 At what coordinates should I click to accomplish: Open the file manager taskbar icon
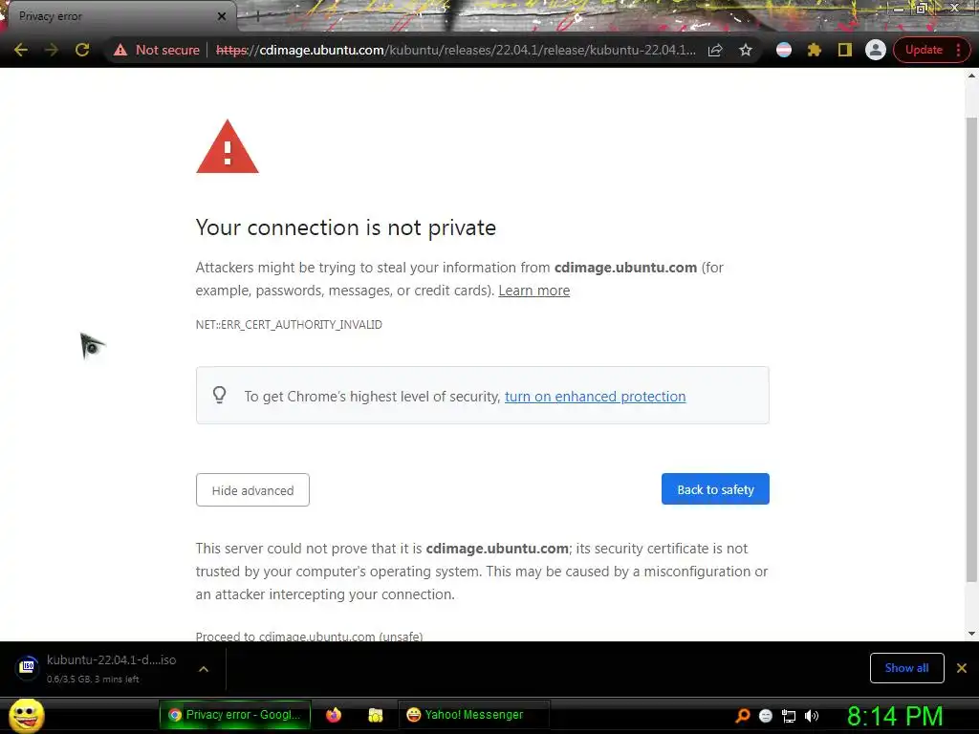pyautogui.click(x=375, y=715)
